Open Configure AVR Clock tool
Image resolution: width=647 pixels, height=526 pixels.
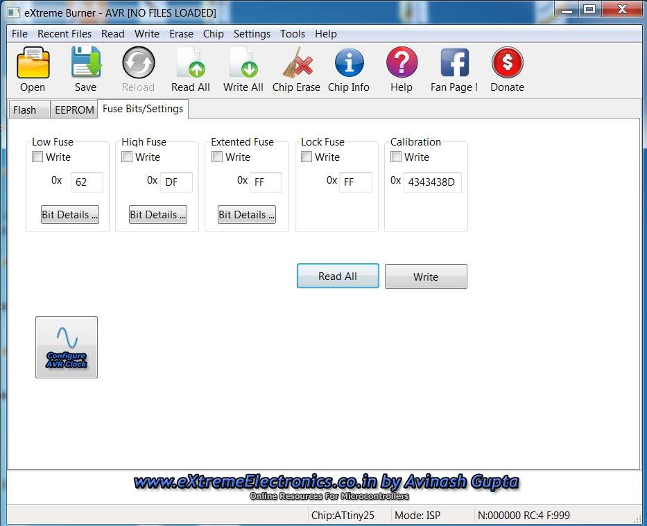pos(67,347)
